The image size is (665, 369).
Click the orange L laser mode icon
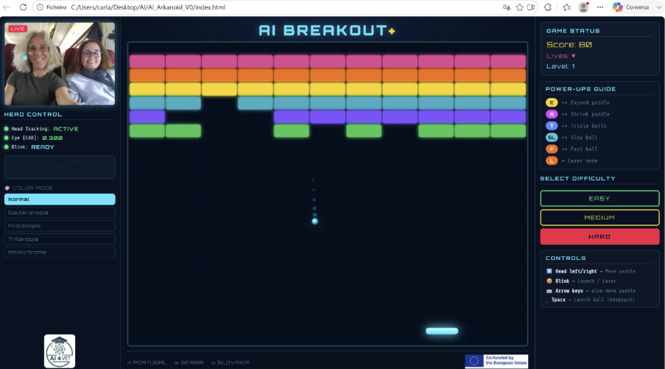(552, 161)
